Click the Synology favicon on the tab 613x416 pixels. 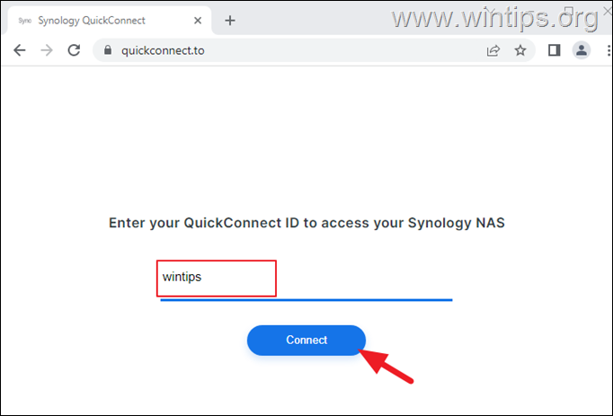point(24,20)
